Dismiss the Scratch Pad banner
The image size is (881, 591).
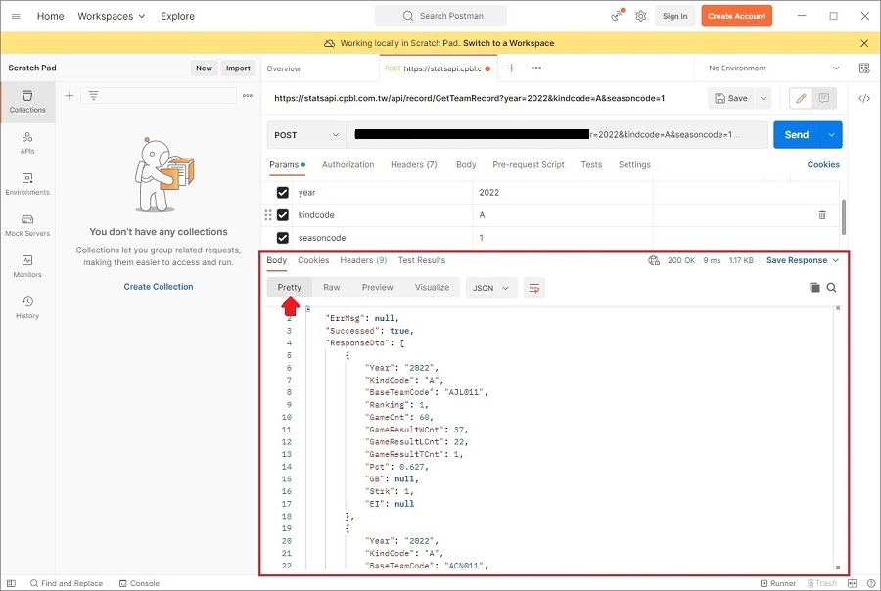click(864, 43)
